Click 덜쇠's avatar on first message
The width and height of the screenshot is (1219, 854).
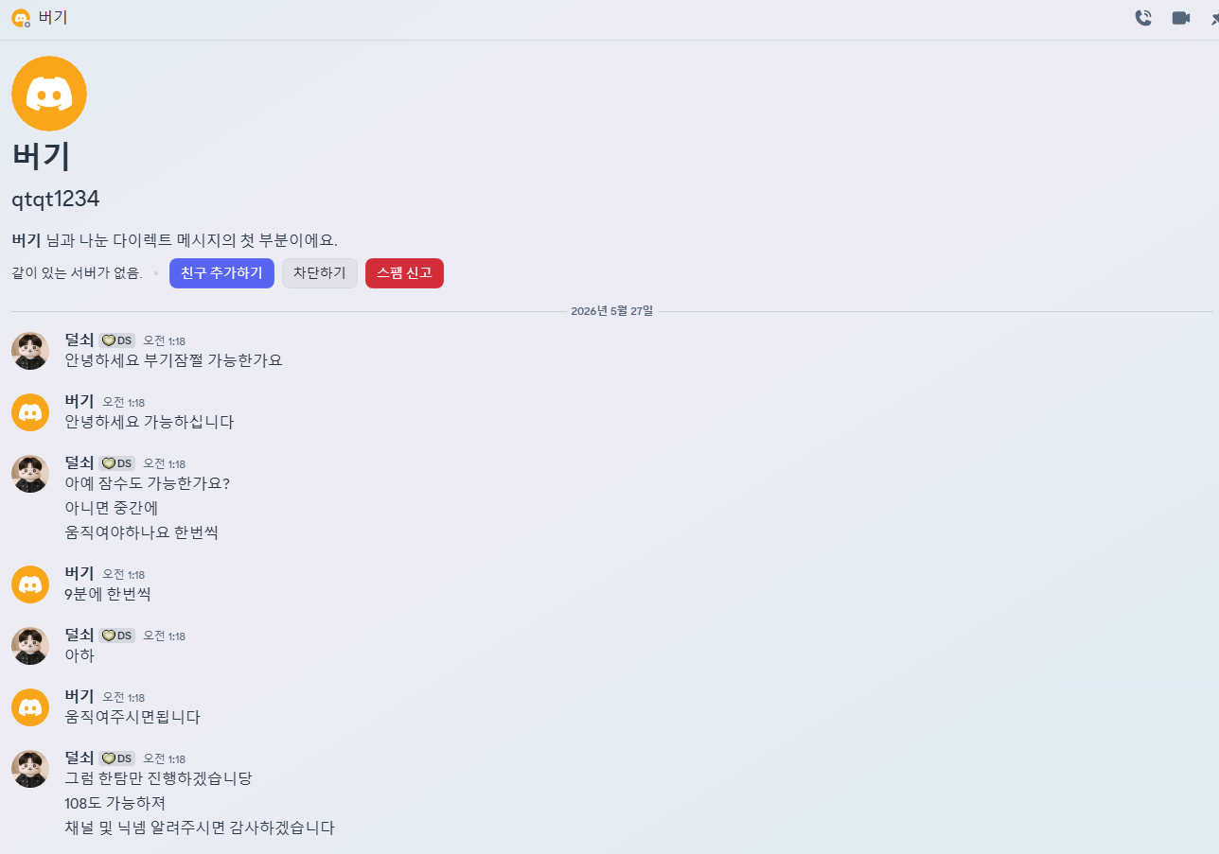pos(30,351)
